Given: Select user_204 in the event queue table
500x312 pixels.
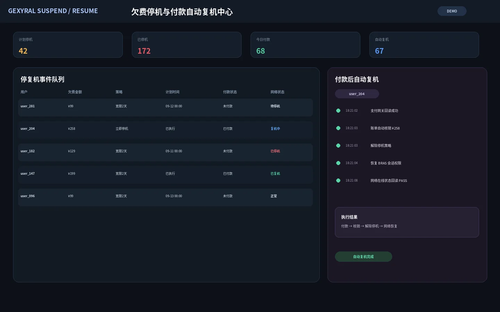Looking at the screenshot, I should tap(165, 130).
